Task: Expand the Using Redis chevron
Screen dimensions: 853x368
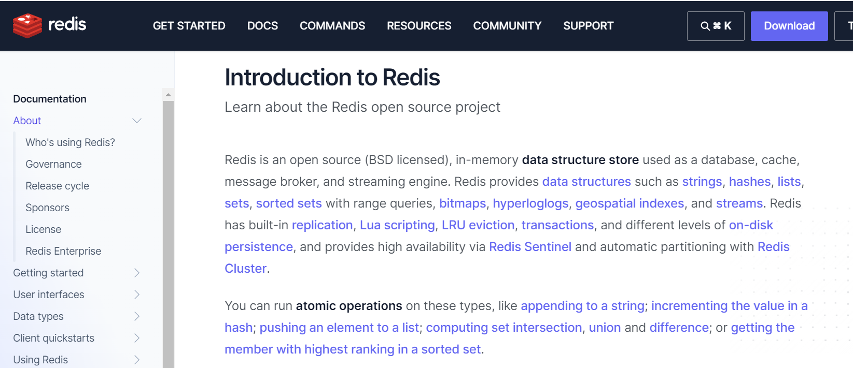Action: [137, 360]
